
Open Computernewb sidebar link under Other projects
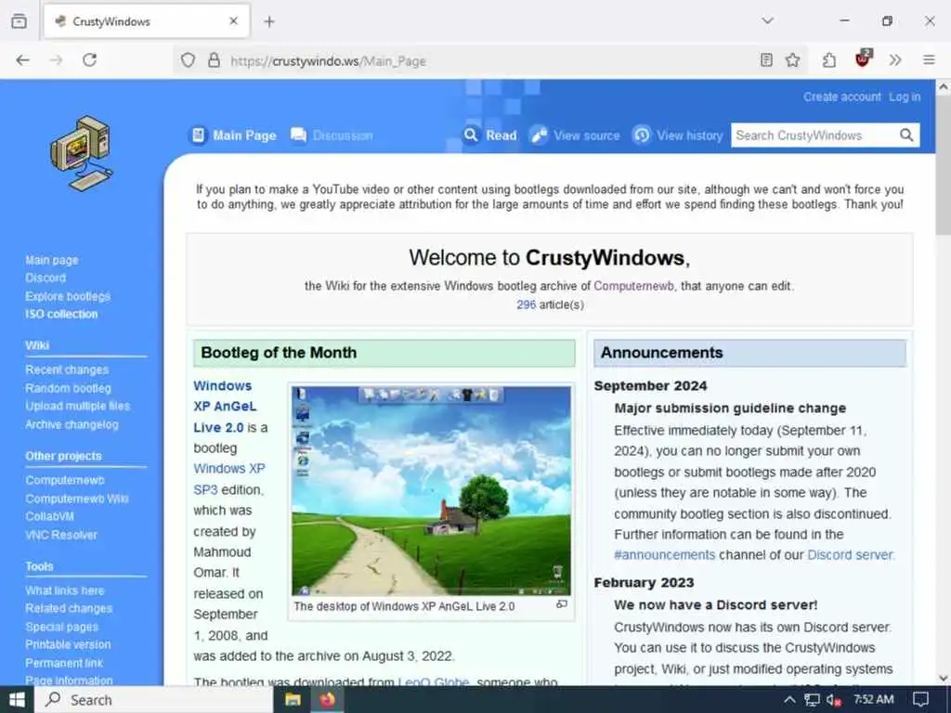pos(65,480)
